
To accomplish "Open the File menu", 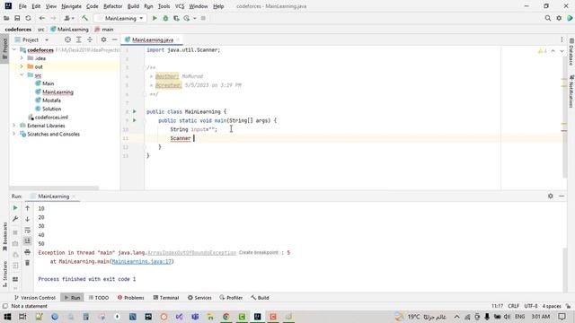I will 22,6.
